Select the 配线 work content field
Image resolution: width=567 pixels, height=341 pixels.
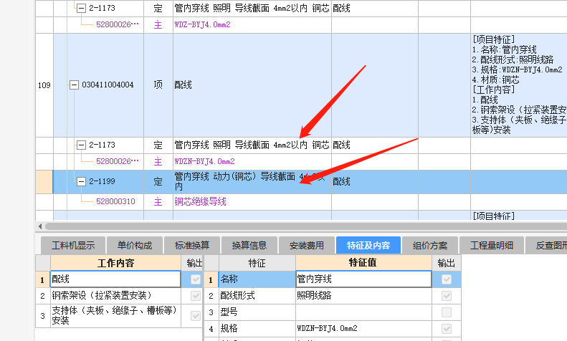[x=115, y=279]
